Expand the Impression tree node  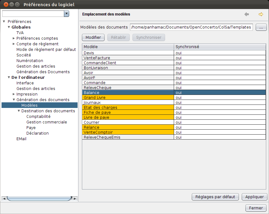[14, 94]
